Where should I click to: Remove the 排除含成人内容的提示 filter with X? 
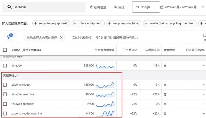click(x=61, y=38)
